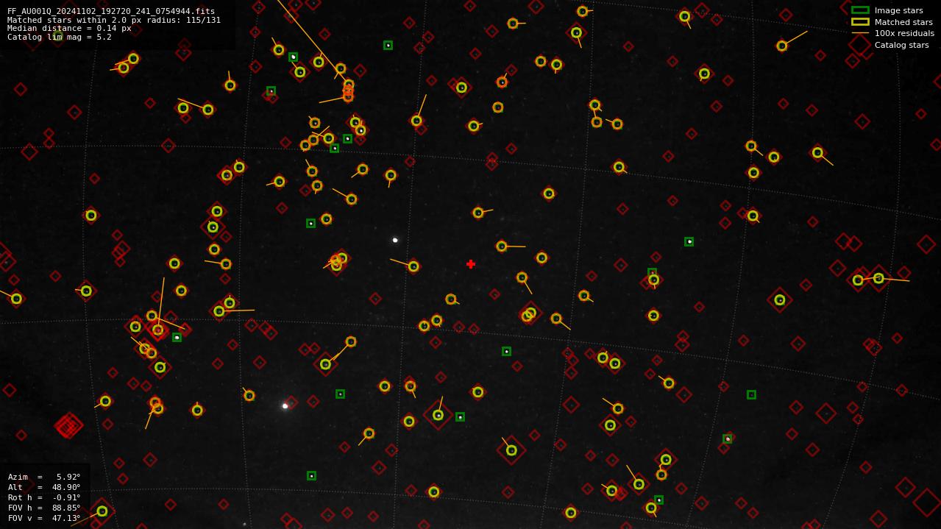Viewport: 941px width, 529px height.
Task: Select the 'Catalog stars' legend label
Action: click(x=901, y=45)
